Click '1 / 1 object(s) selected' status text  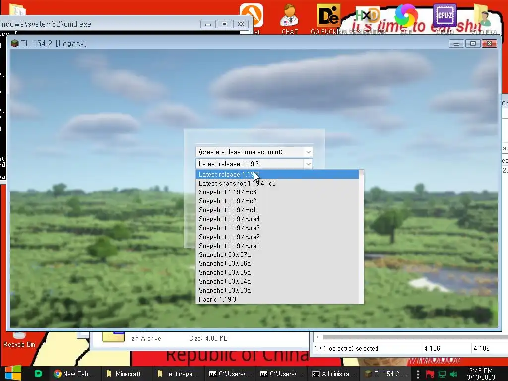pos(346,348)
